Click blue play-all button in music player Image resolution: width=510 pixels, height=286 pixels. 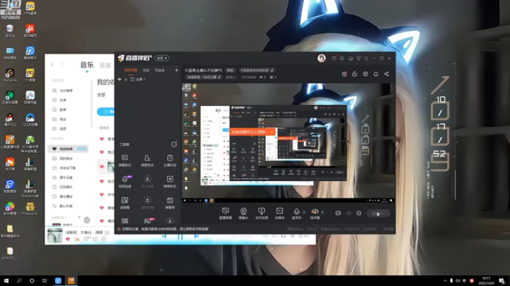click(x=106, y=112)
